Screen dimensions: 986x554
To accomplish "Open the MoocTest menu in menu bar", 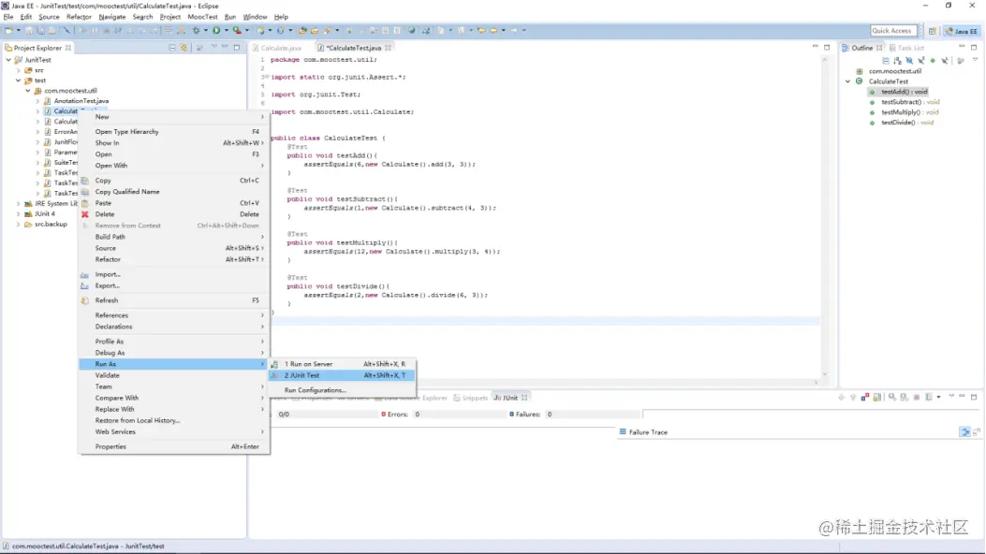I will [x=202, y=17].
